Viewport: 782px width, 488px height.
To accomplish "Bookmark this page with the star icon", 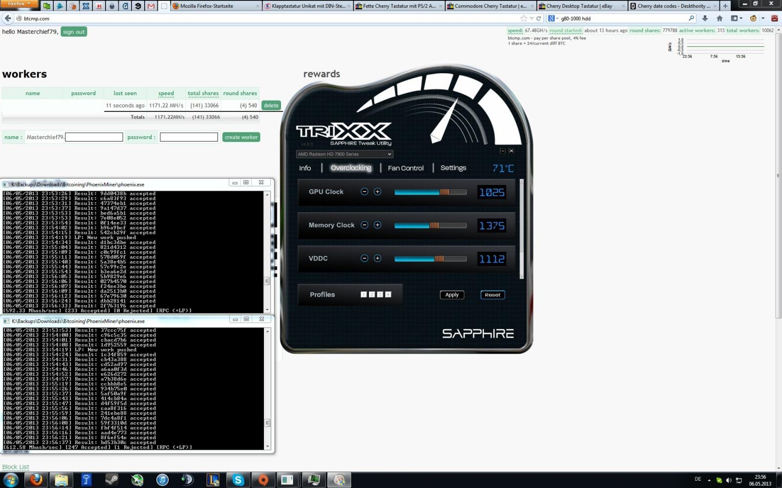I will [524, 19].
